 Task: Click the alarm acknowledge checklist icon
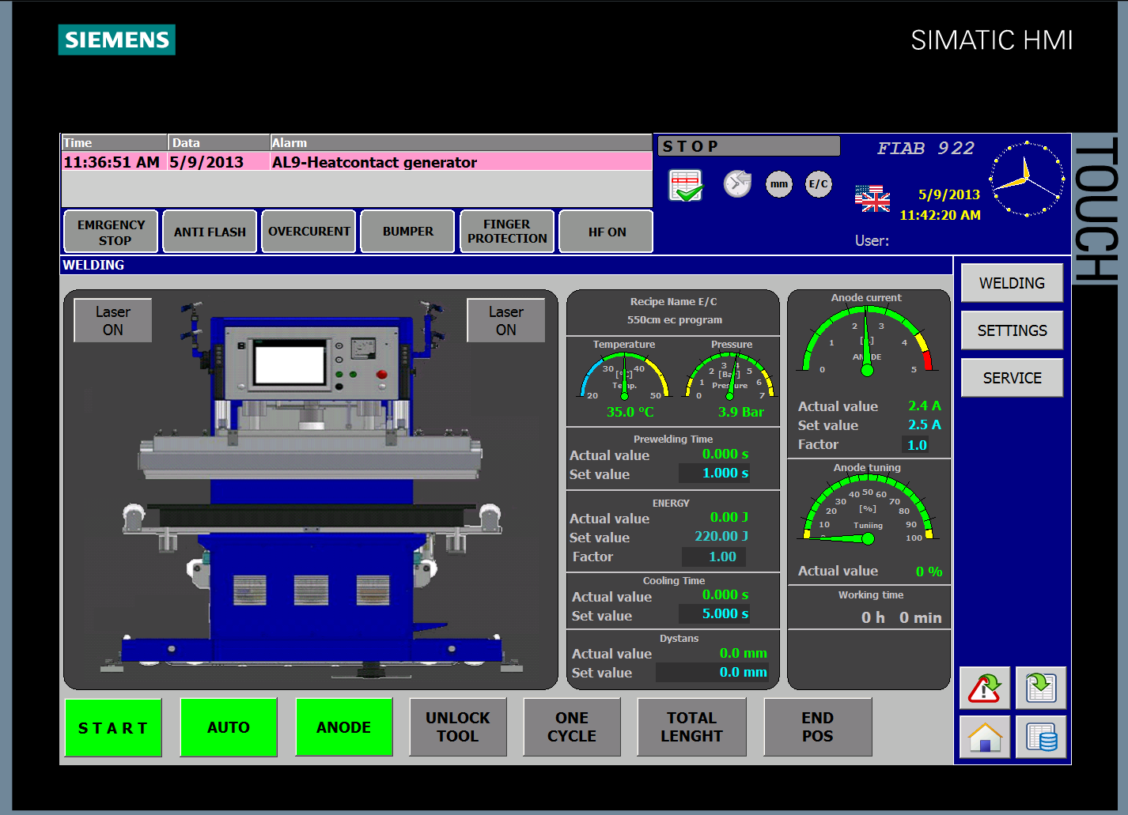685,186
